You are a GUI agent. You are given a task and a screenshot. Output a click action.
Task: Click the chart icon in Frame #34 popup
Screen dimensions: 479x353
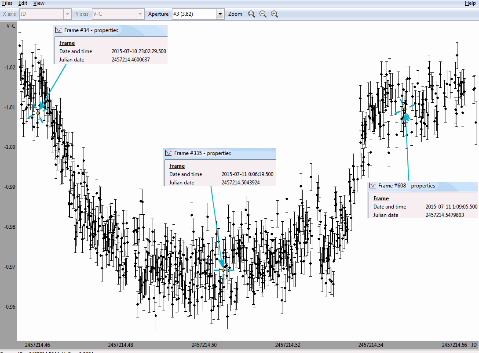pyautogui.click(x=59, y=31)
